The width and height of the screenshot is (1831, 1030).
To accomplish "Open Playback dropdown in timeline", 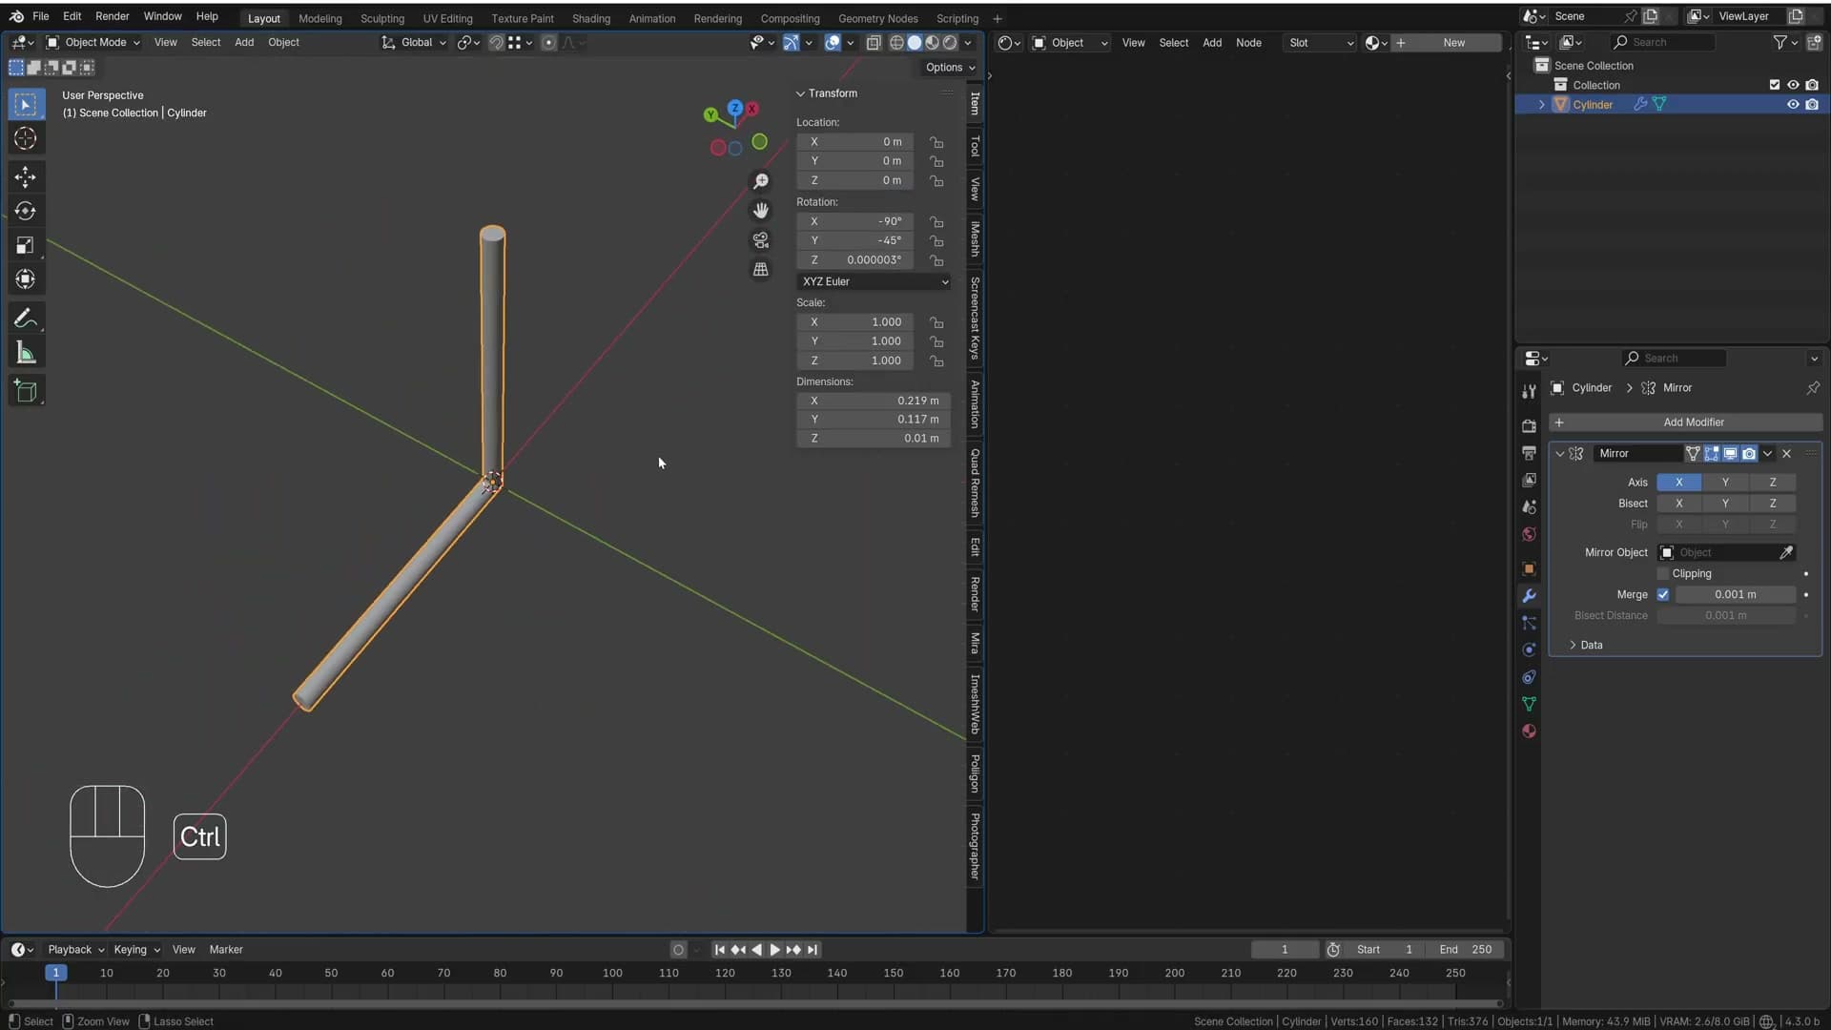I will pyautogui.click(x=75, y=950).
